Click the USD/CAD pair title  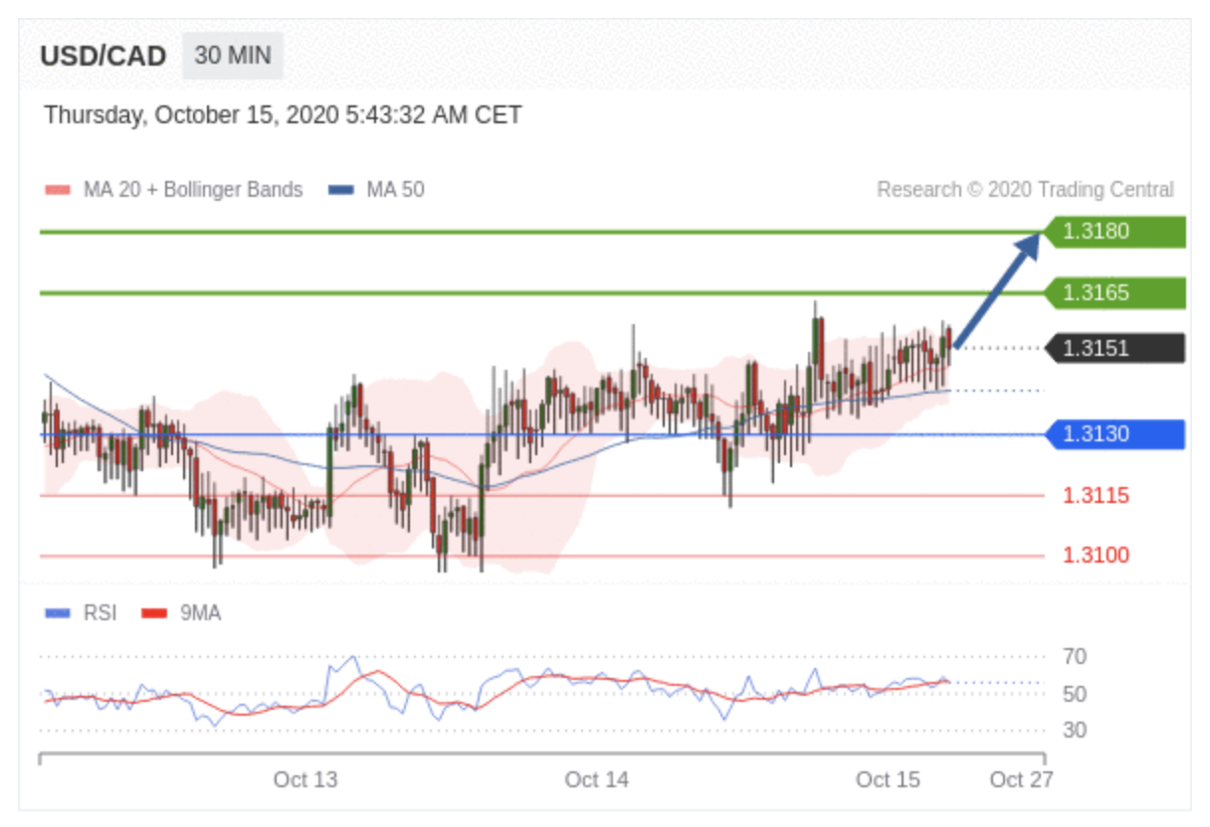click(103, 56)
